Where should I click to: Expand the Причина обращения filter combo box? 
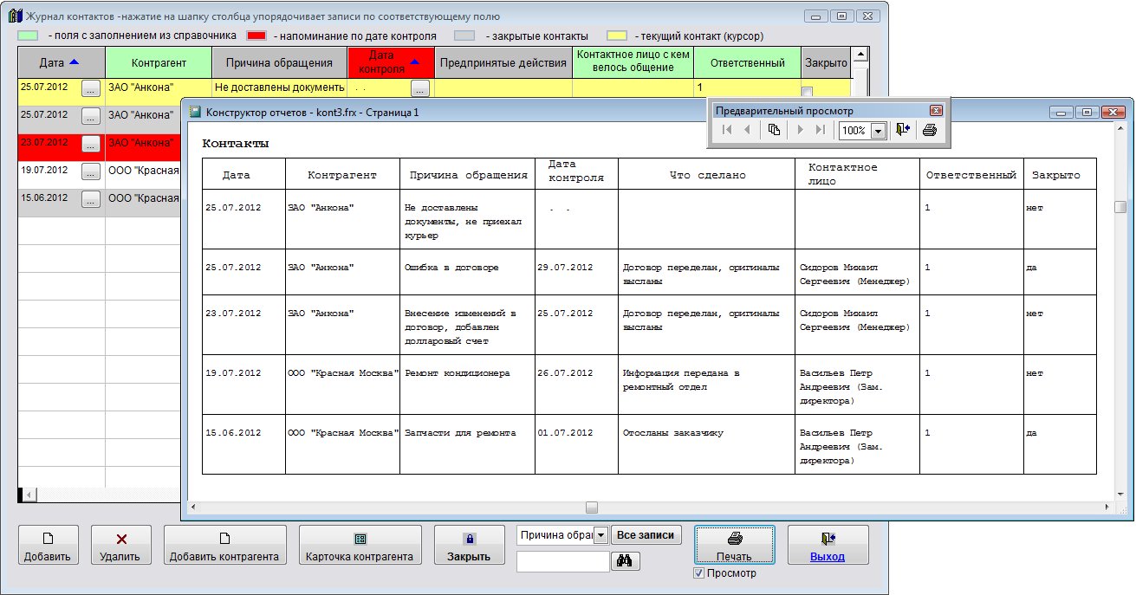click(600, 535)
